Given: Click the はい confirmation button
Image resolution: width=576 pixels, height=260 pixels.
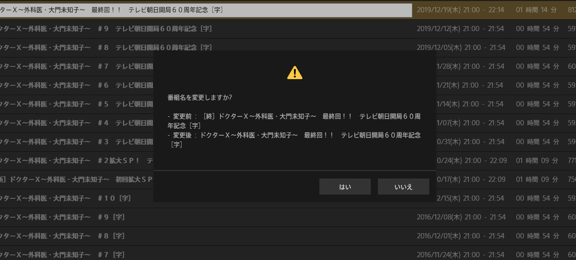Looking at the screenshot, I should coord(345,187).
